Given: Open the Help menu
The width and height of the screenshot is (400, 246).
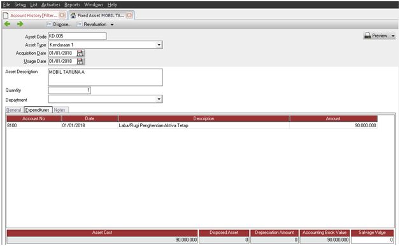Looking at the screenshot, I should click(112, 4).
